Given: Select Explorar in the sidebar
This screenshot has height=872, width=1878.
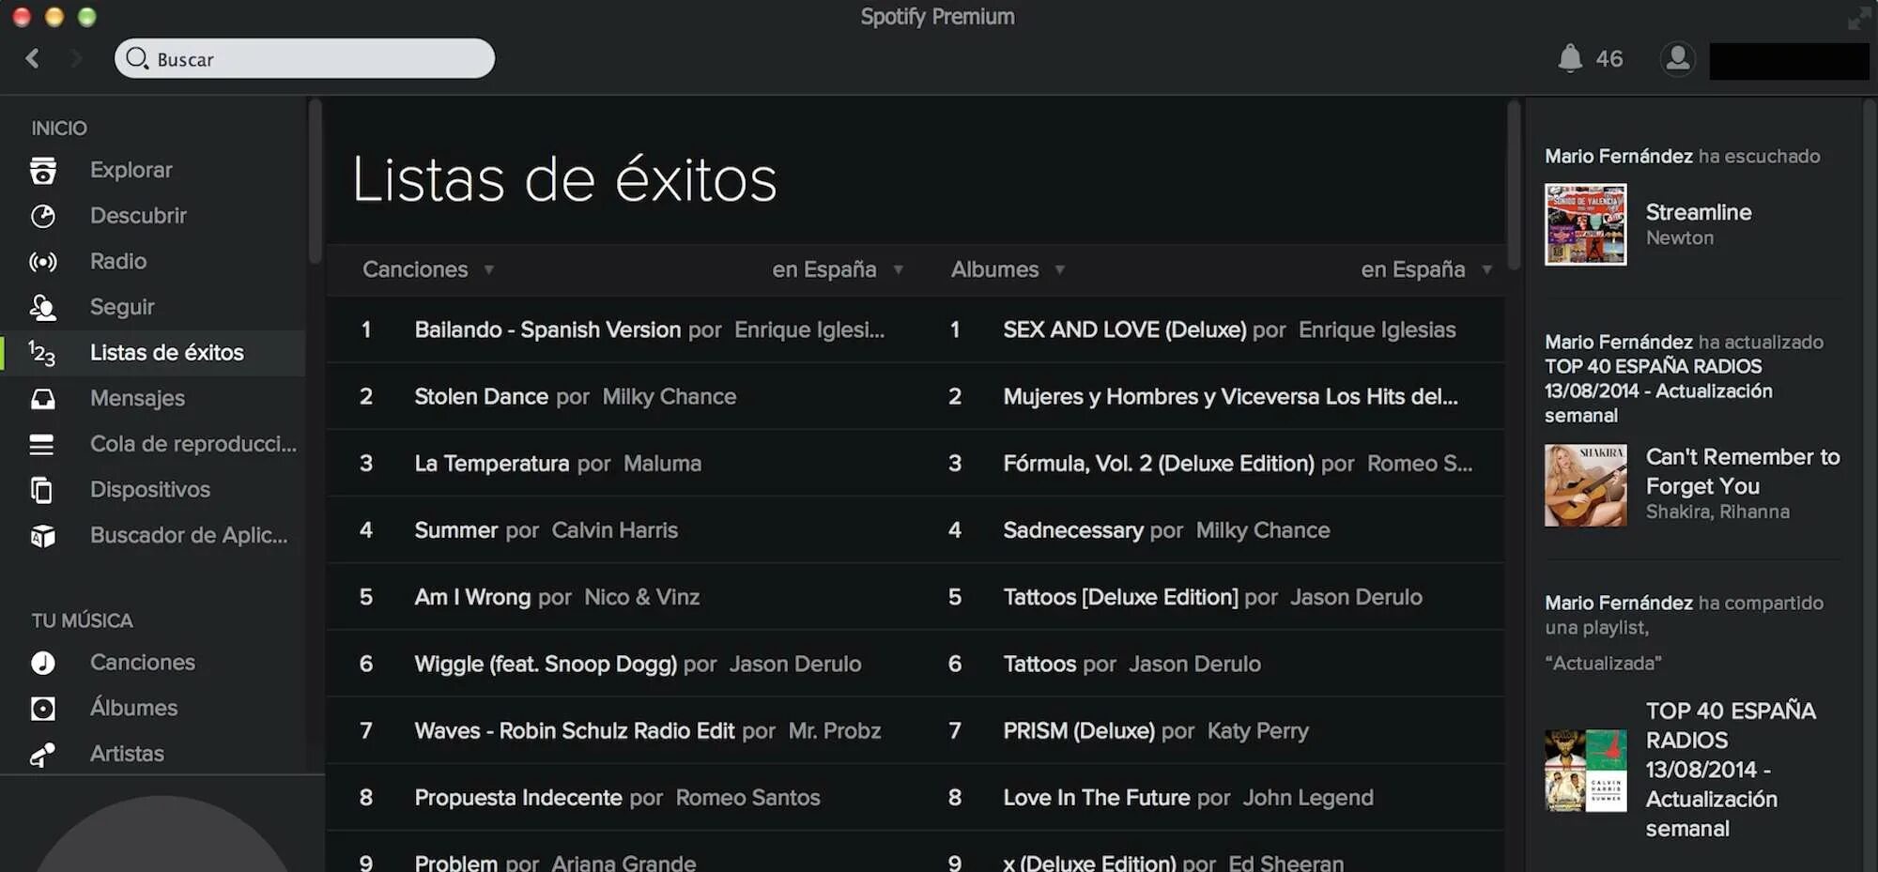Looking at the screenshot, I should [131, 170].
